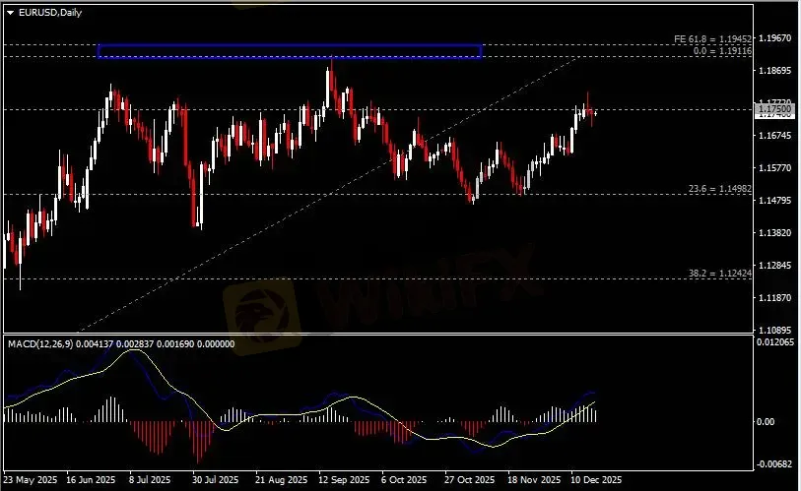The width and height of the screenshot is (801, 491).
Task: Click the 18 Nov 2025 date label
Action: (x=534, y=480)
